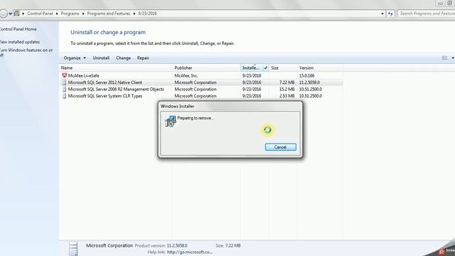This screenshot has height=256, width=455.
Task: Sort by the Name column header
Action: tap(116, 68)
